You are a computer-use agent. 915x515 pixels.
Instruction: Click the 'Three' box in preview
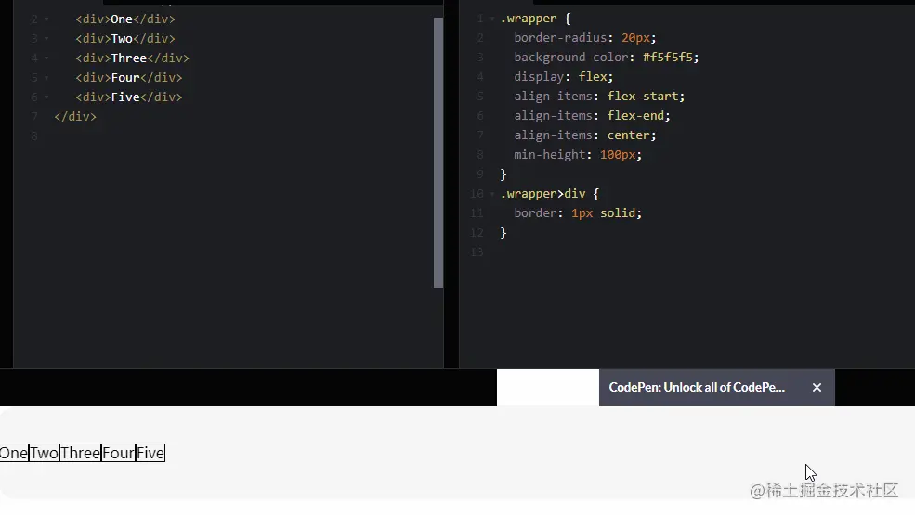pyautogui.click(x=81, y=453)
